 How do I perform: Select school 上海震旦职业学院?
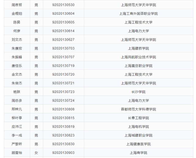[138, 66]
